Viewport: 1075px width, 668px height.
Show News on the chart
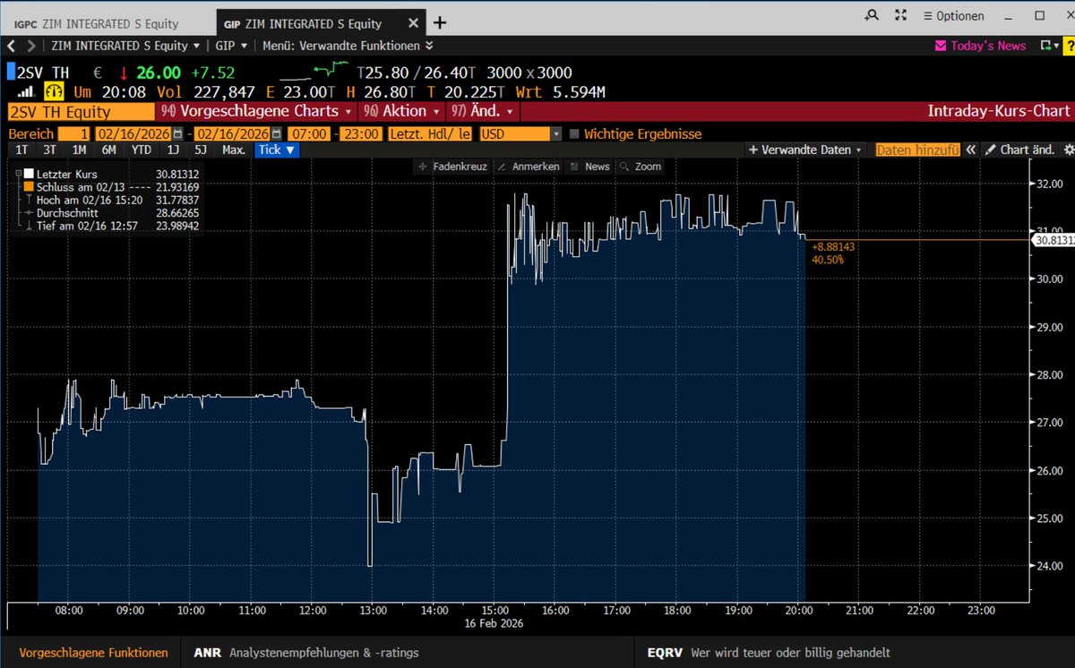click(x=590, y=167)
